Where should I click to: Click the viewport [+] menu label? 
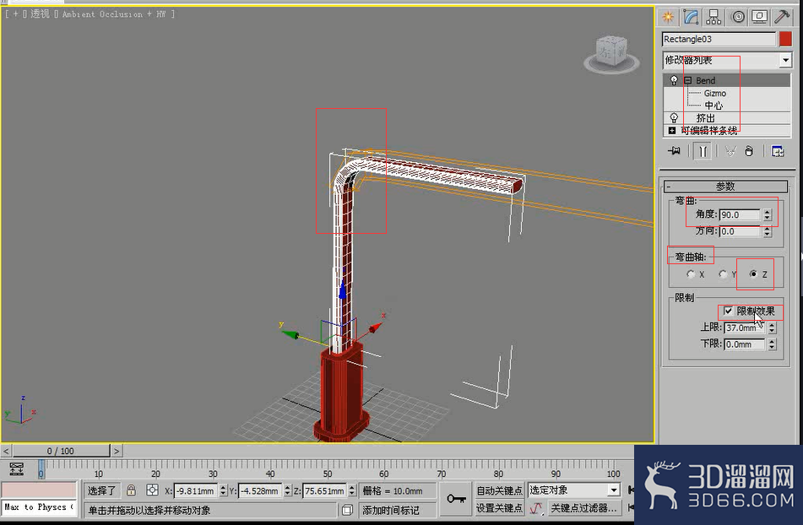coord(15,14)
